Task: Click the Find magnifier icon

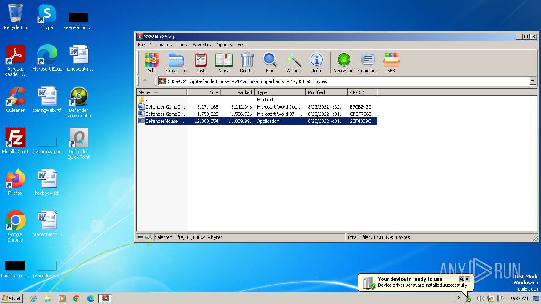Action: (x=270, y=62)
